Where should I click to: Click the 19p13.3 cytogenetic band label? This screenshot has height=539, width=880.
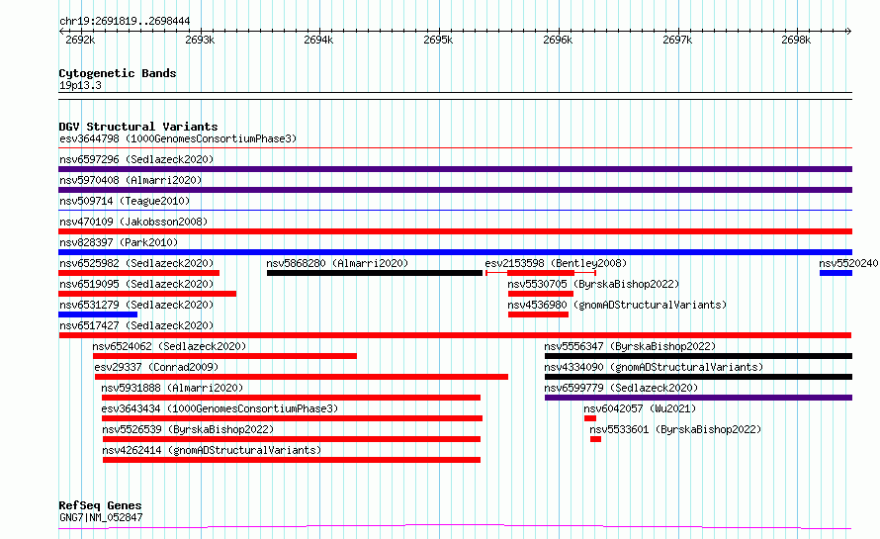click(80, 85)
